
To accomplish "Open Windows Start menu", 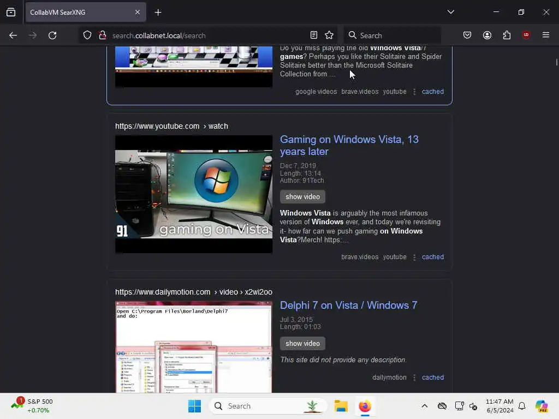I will [x=194, y=406].
